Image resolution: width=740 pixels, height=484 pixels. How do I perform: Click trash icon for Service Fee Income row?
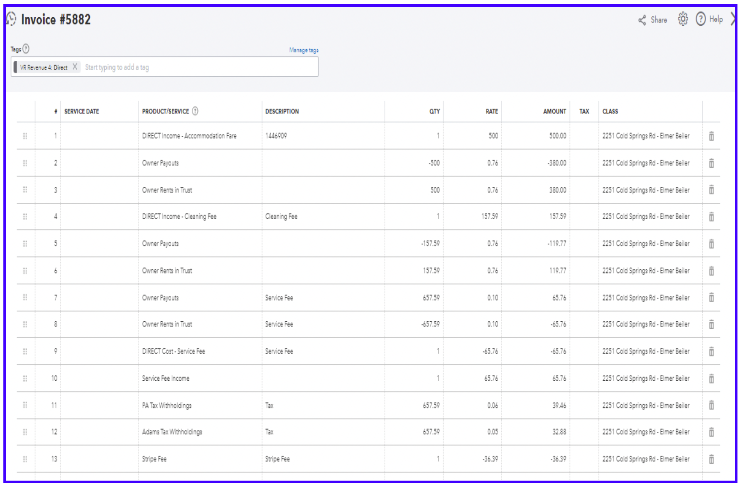[711, 379]
